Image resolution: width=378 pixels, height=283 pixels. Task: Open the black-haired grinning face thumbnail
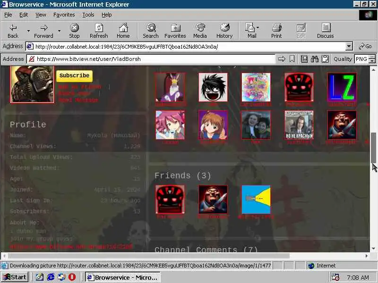click(213, 87)
